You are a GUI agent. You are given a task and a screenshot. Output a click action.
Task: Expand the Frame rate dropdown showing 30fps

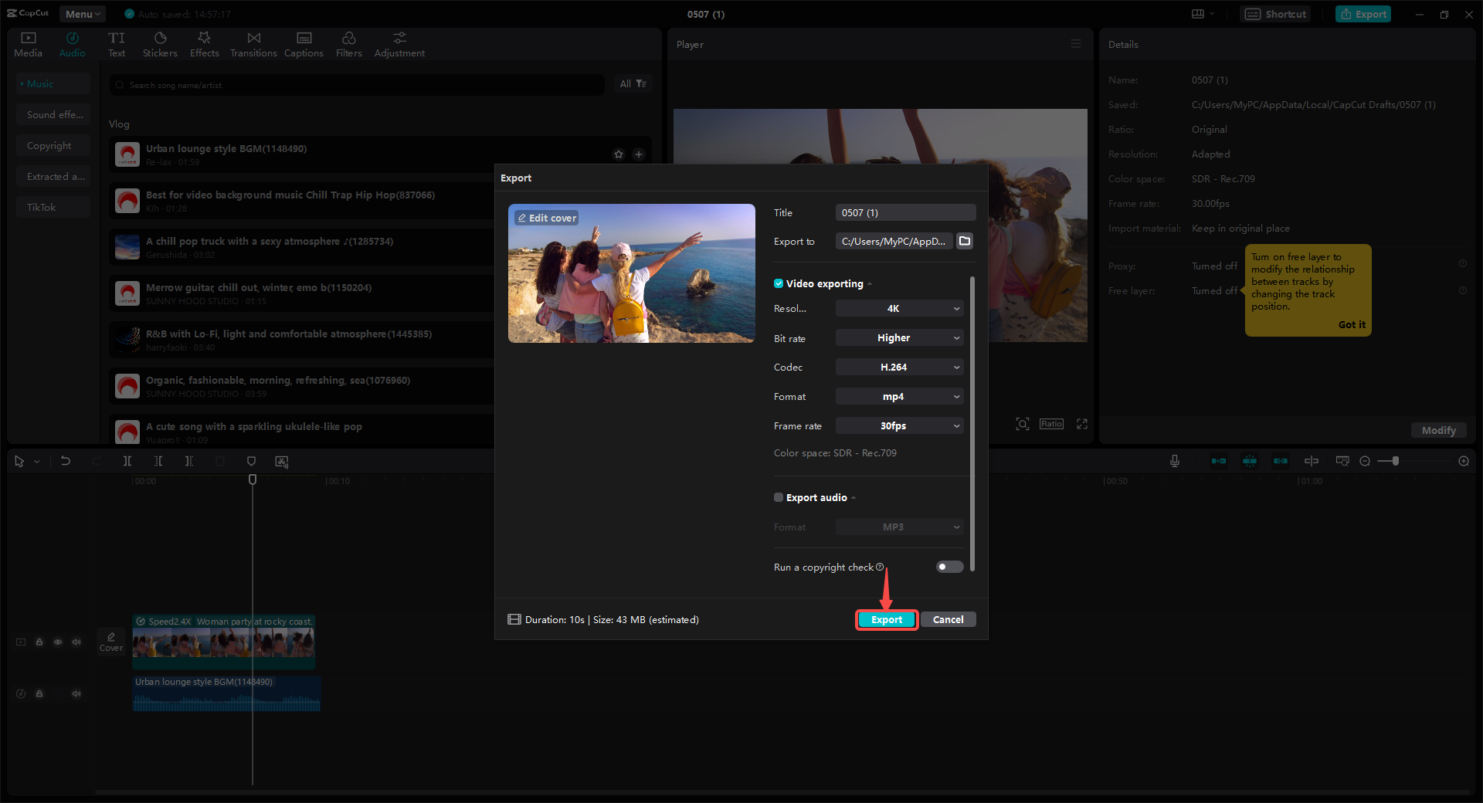(x=899, y=425)
